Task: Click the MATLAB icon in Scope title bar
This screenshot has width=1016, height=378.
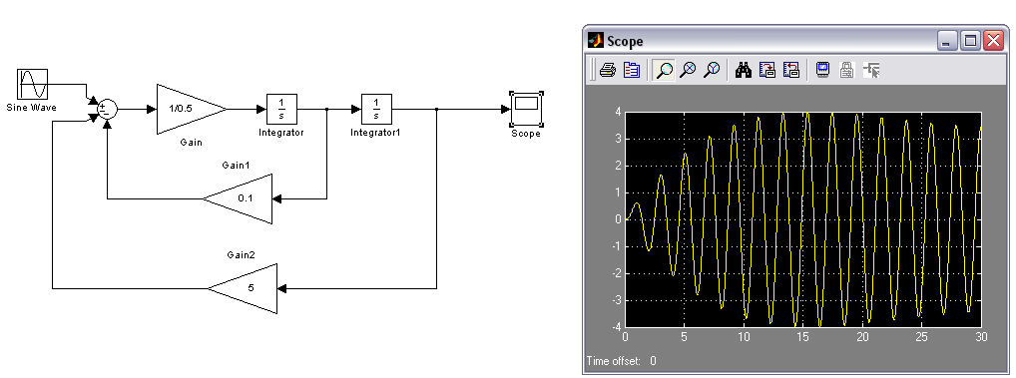Action: click(x=595, y=41)
